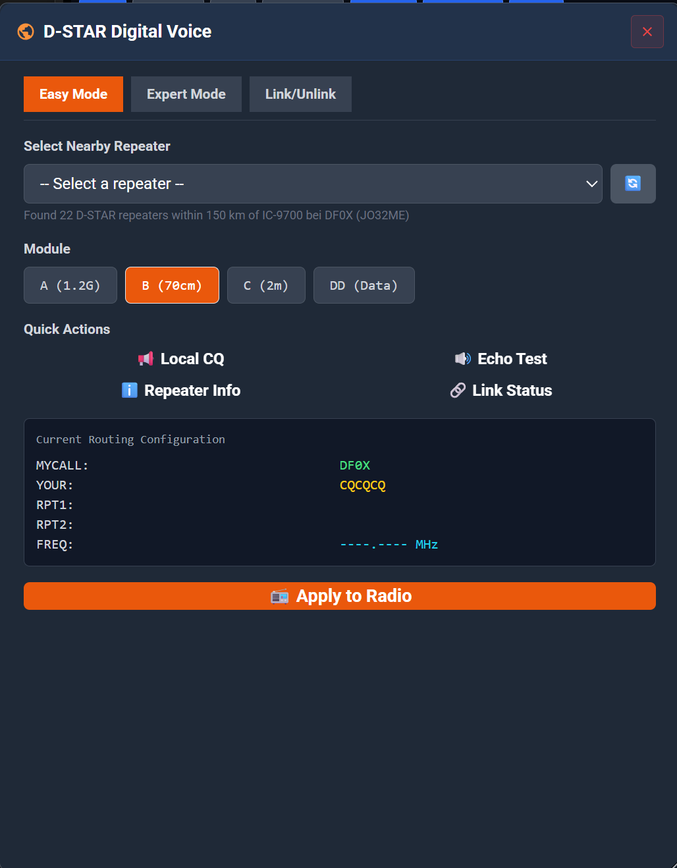
Task: Click the red X close icon
Action: (647, 31)
